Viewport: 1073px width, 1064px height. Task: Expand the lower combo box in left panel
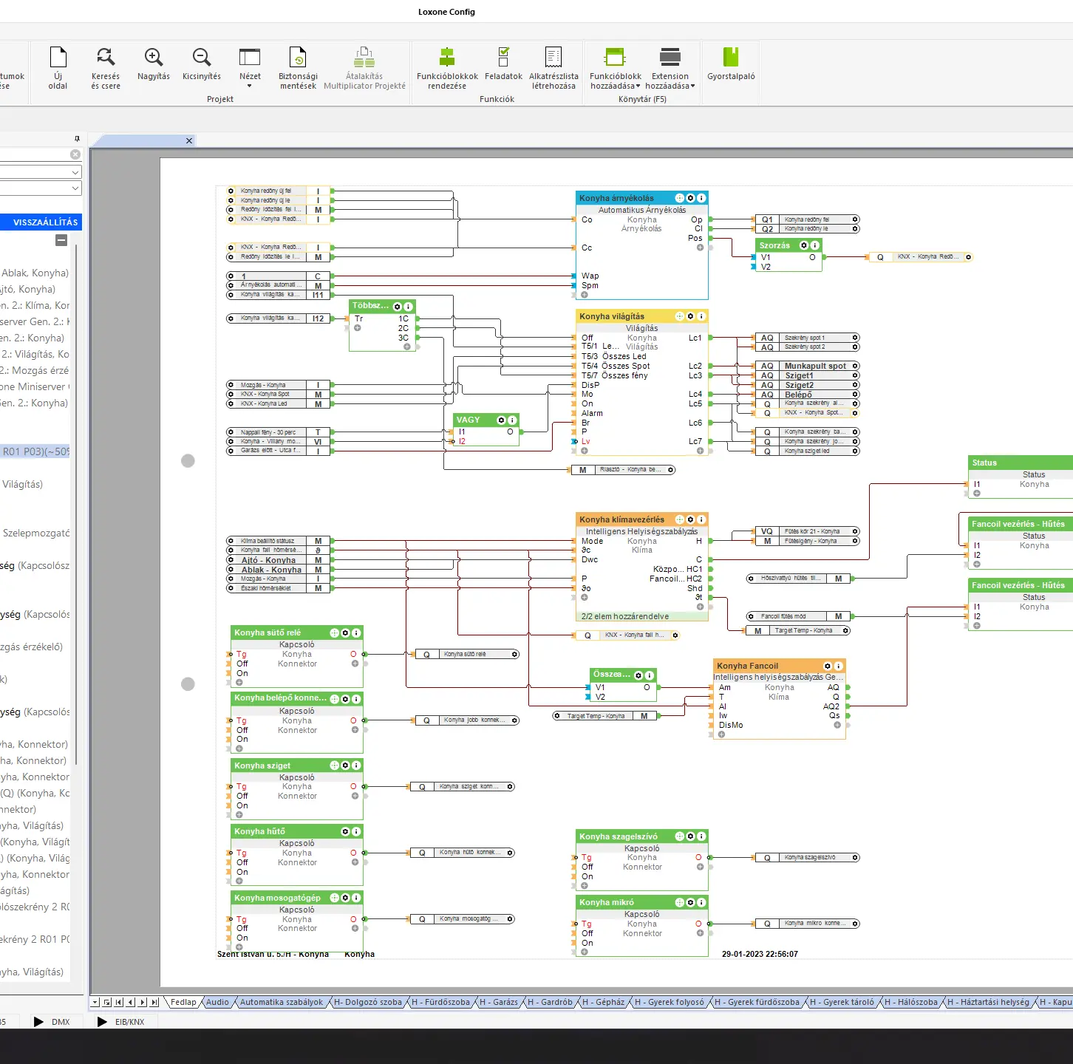click(75, 188)
